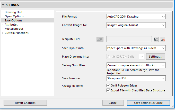Select Miscellaneous in settings list
Viewport: 175px width, 110px height.
click(14, 29)
